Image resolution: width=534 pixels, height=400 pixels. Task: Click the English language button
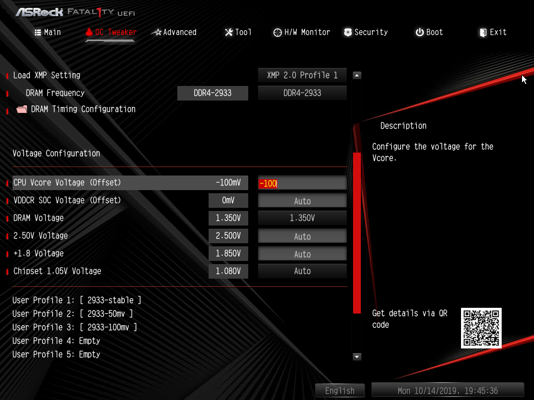click(x=339, y=391)
